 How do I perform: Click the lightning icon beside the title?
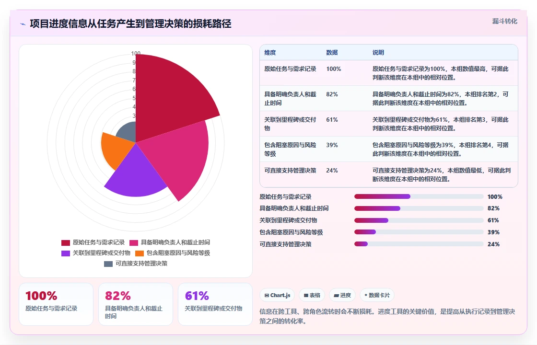(23, 24)
